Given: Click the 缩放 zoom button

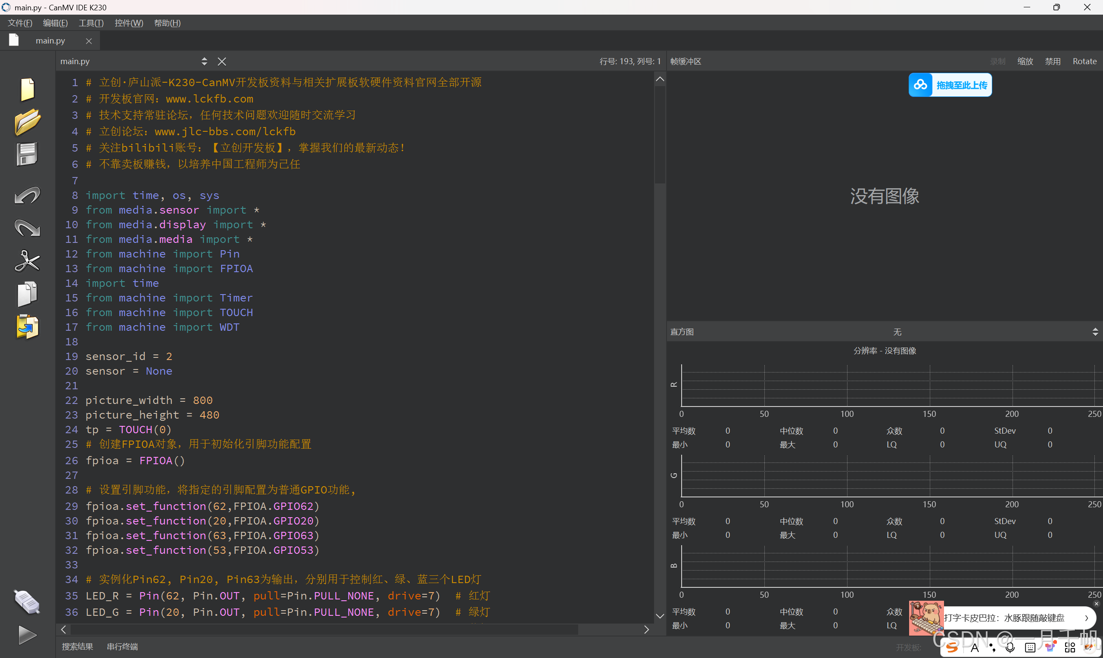Looking at the screenshot, I should click(1025, 61).
